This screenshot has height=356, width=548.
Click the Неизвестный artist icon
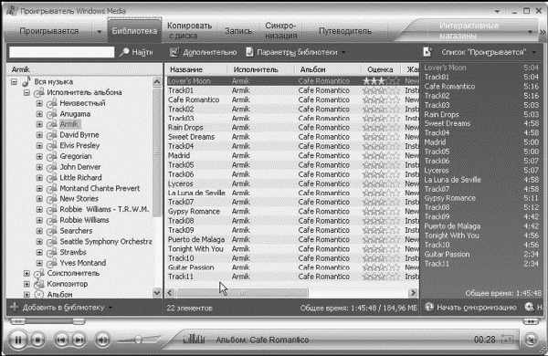point(52,103)
